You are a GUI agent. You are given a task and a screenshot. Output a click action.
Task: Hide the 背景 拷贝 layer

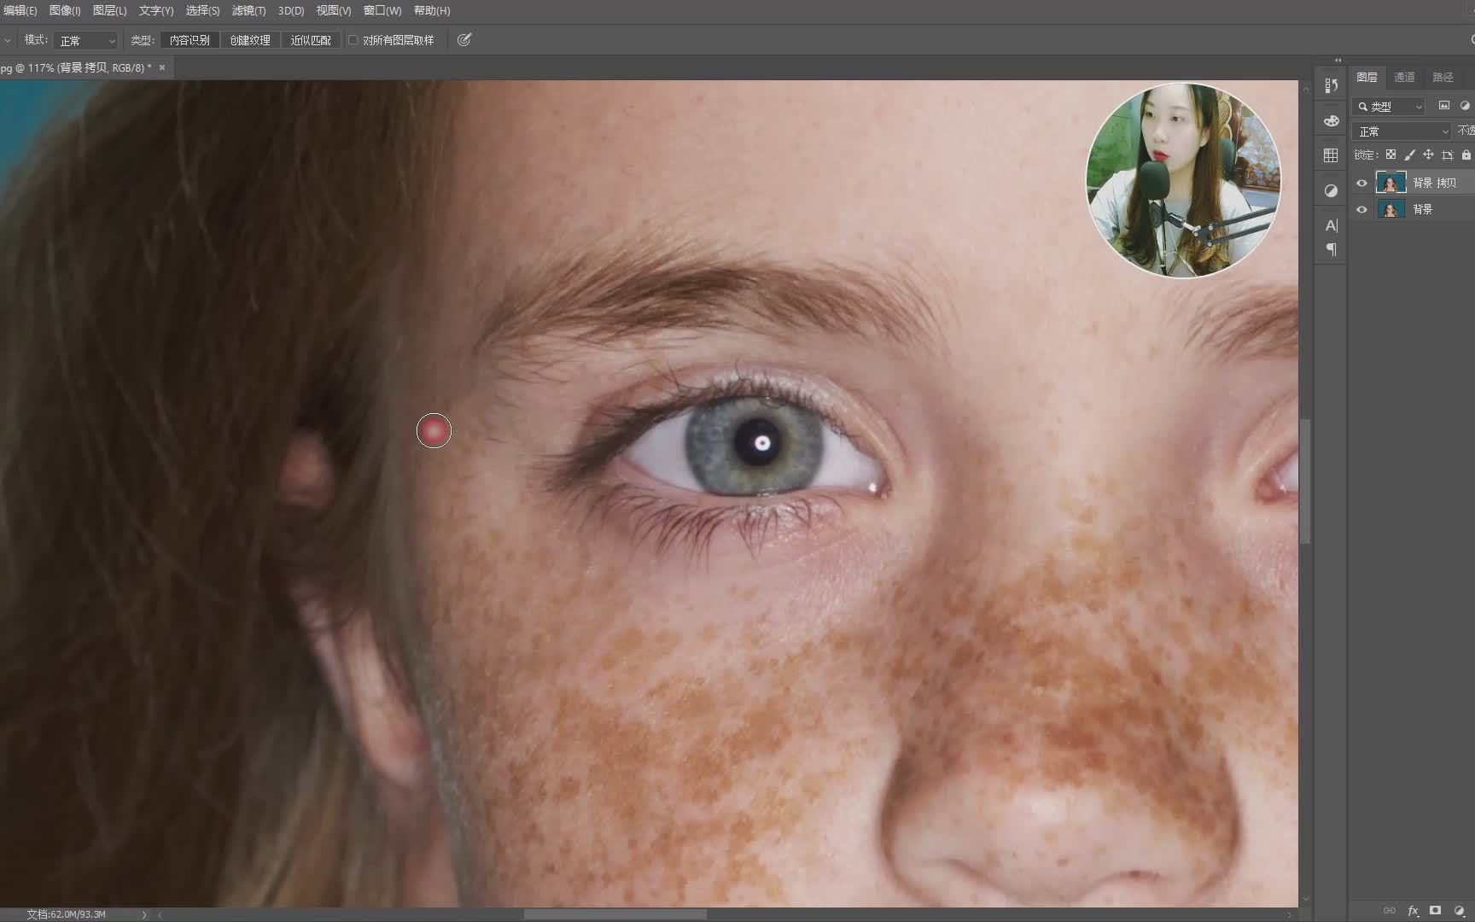tap(1361, 183)
